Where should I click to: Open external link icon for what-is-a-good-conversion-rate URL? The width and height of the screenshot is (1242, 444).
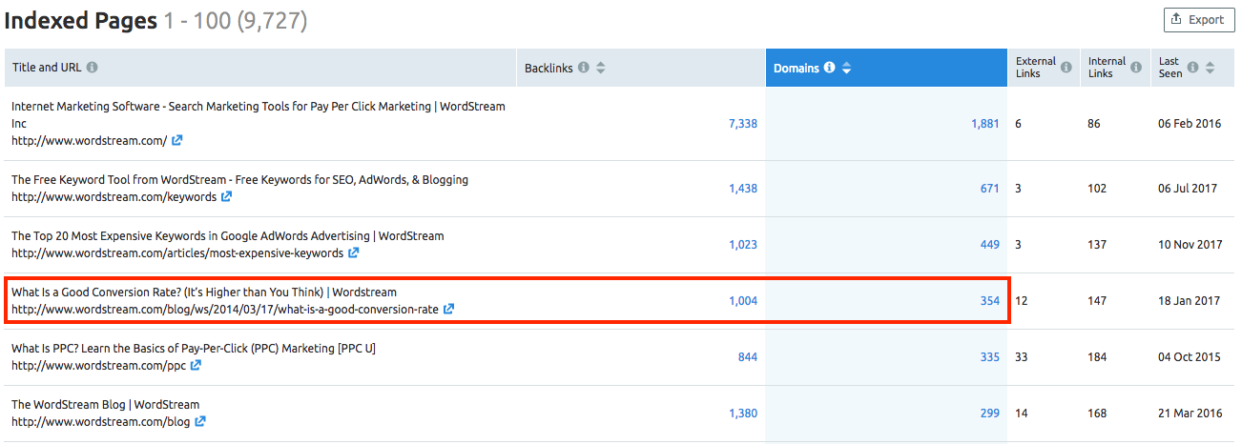point(448,309)
